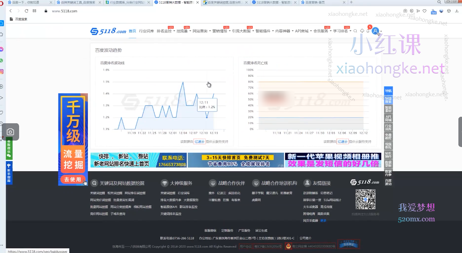Click the 3-15天快排首页 advertisement banner
462x253 pixels.
(236, 160)
